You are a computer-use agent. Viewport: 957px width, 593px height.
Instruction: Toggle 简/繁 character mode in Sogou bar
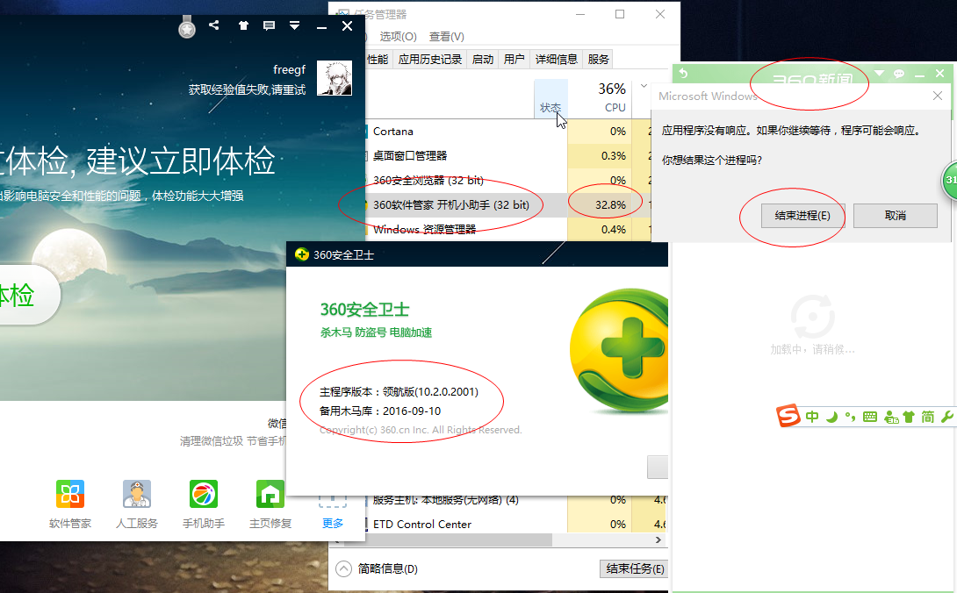(927, 417)
